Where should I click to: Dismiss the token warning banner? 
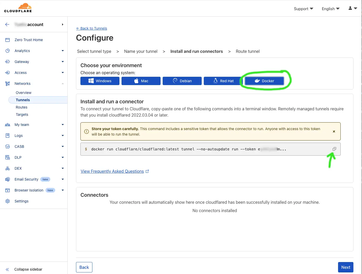[x=334, y=131]
